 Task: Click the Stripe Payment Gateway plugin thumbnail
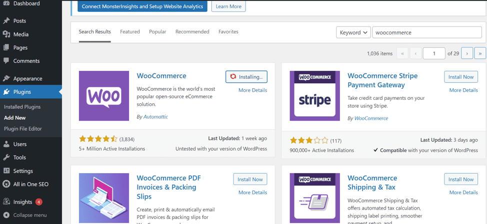coord(314,96)
